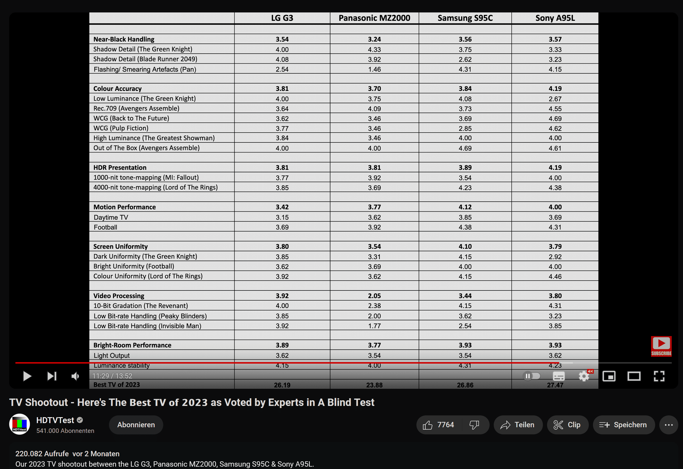Create a clip with Clip button
The width and height of the screenshot is (683, 469).
567,425
